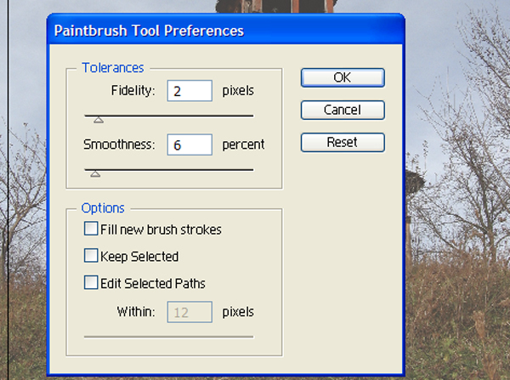
Task: Click the OK button
Action: [343, 77]
